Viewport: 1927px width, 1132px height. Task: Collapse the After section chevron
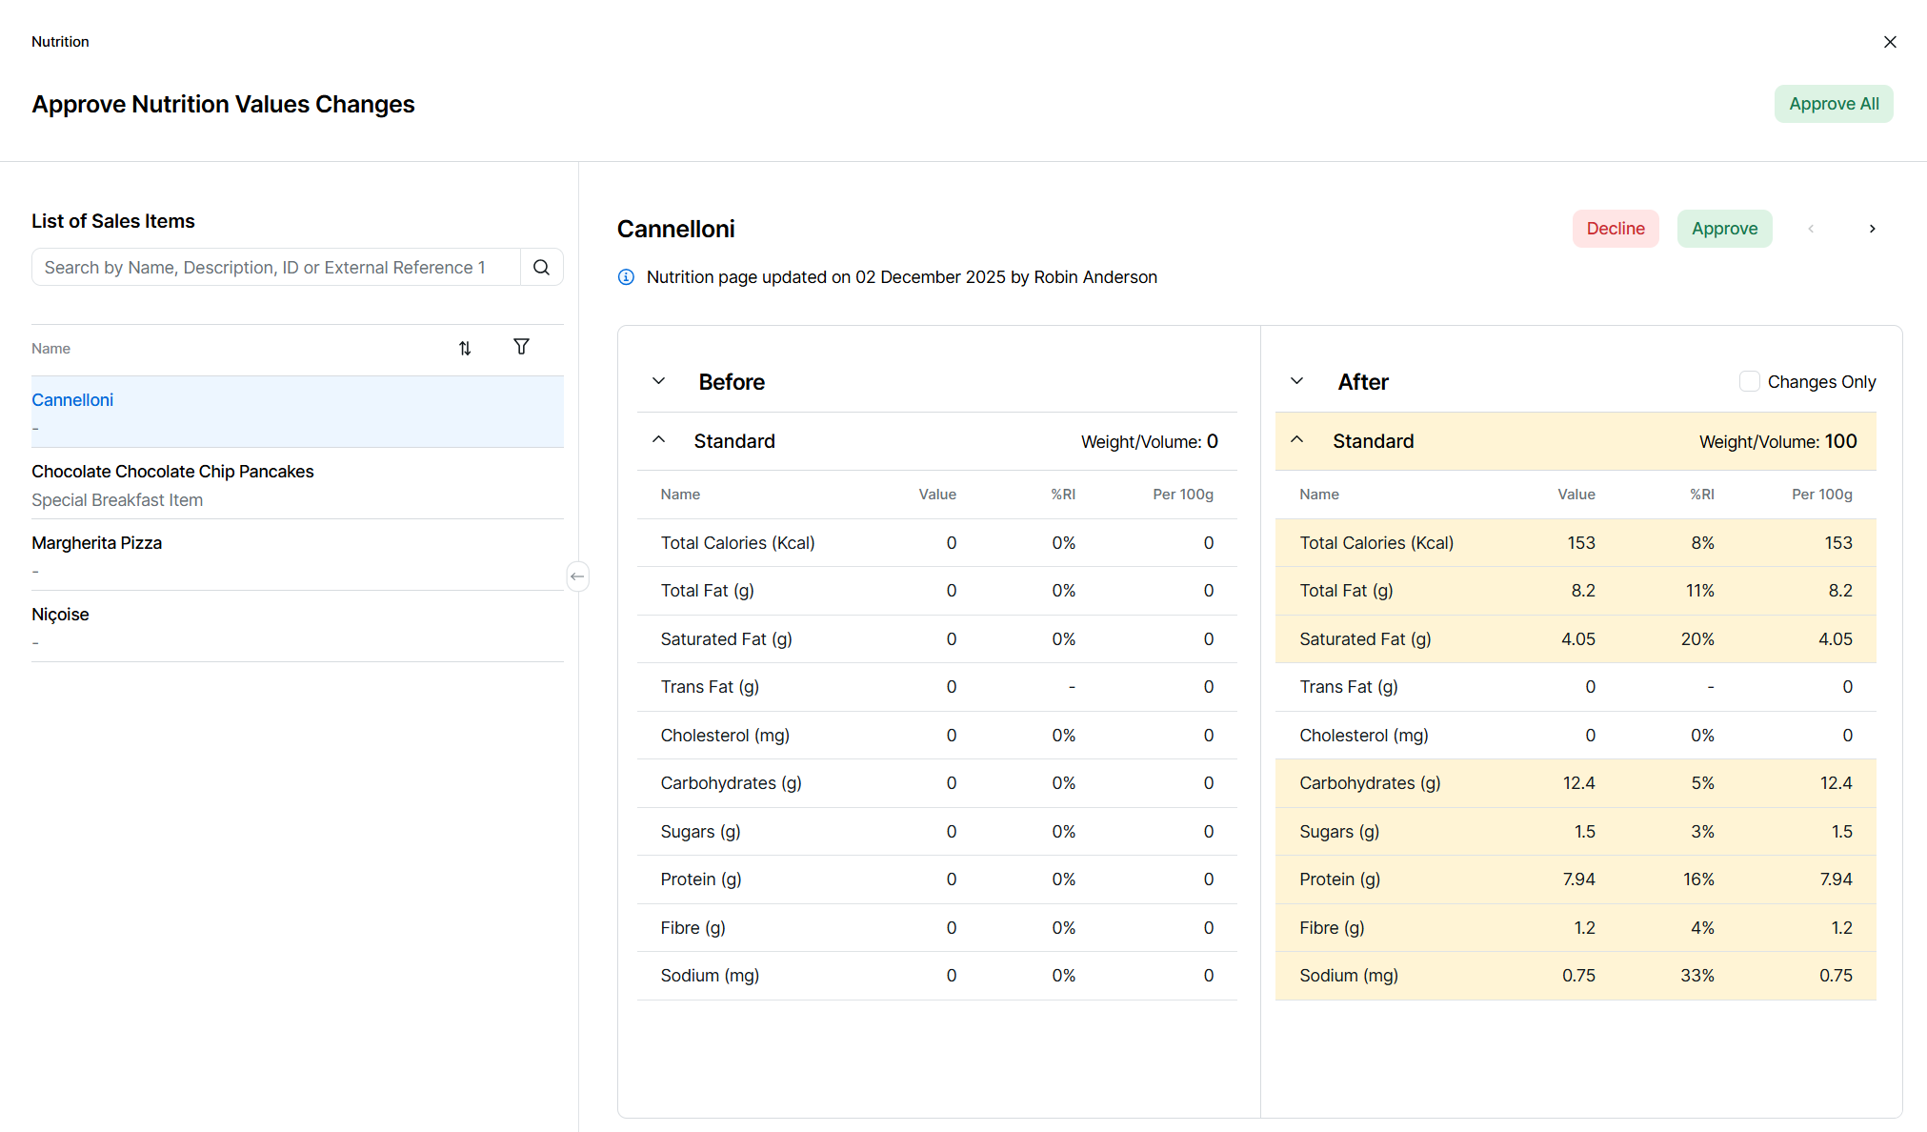coord(1296,381)
